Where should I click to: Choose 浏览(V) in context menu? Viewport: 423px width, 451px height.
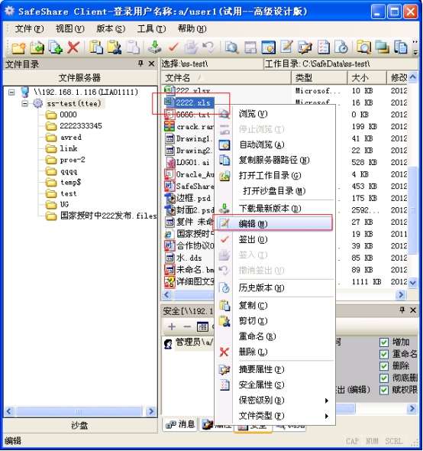point(274,114)
